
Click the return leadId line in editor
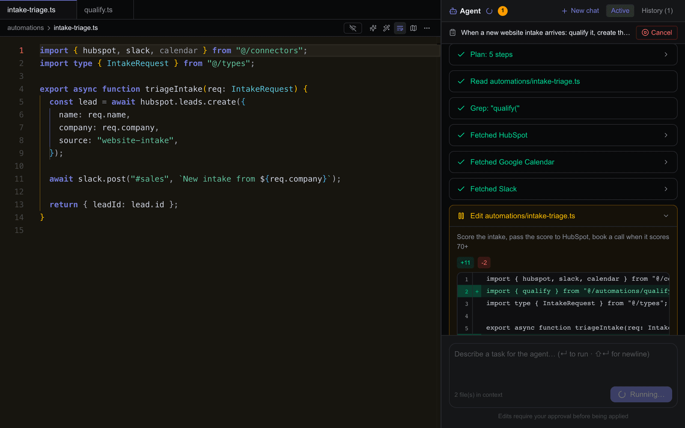point(113,205)
